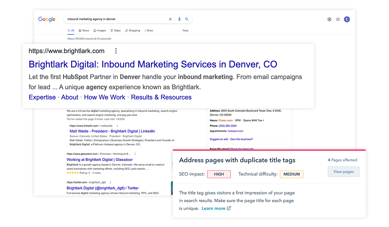The height and width of the screenshot is (227, 389).
Task: Open the Tools menu
Action: point(185,30)
